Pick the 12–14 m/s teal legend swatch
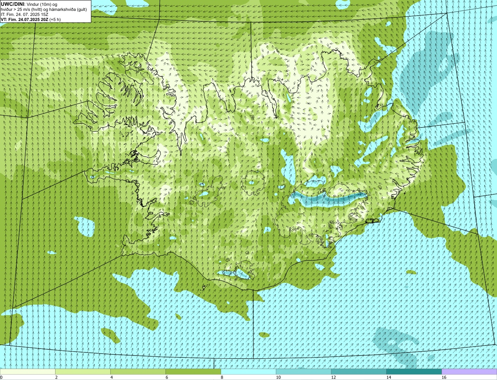Screen dimensions: 497x380 tap(359, 372)
